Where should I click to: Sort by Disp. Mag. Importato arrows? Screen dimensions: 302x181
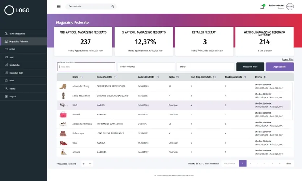pyautogui.click(x=214, y=77)
